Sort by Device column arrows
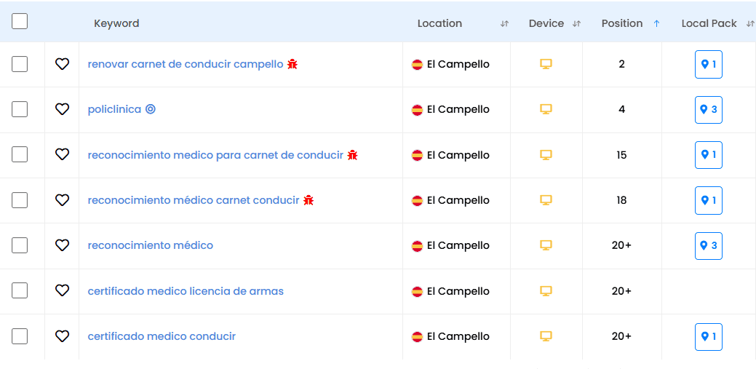756x369 pixels. 576,24
